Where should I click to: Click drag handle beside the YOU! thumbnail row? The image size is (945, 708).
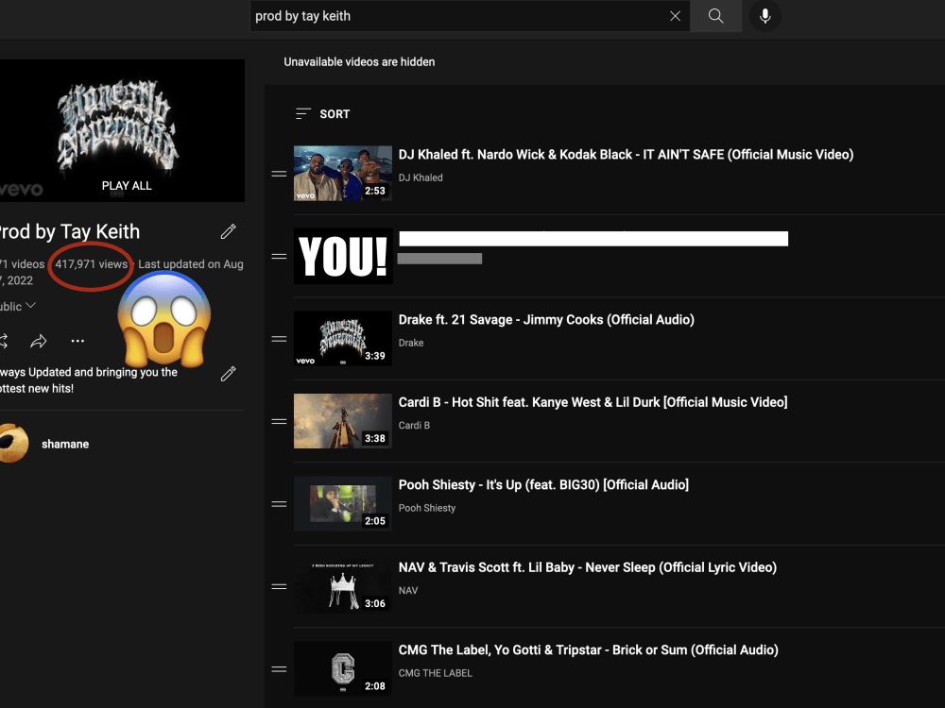[x=279, y=257]
